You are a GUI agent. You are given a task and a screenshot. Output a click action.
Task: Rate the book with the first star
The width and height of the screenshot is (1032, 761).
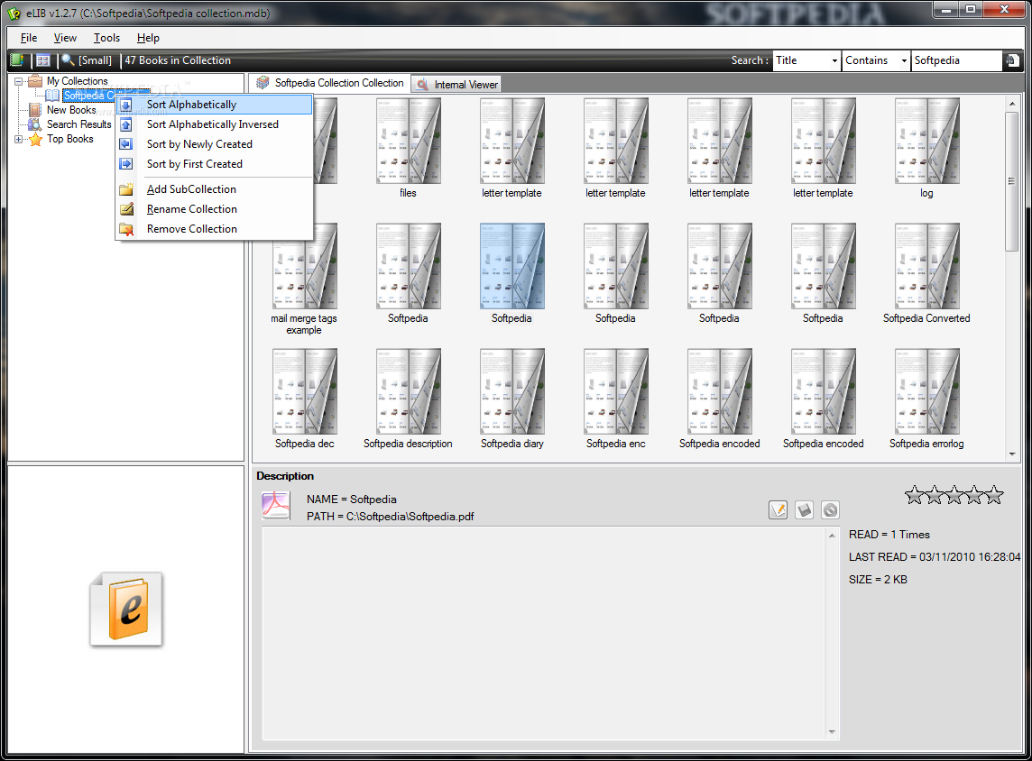pos(914,495)
